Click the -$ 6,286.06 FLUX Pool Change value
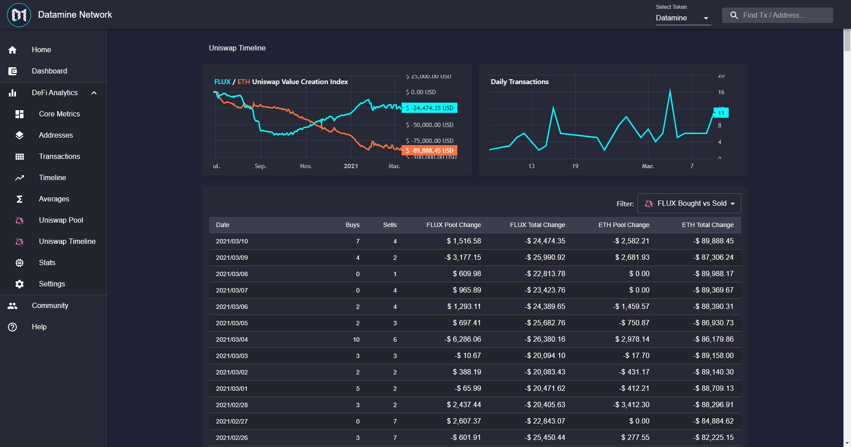The height and width of the screenshot is (447, 851). point(463,339)
